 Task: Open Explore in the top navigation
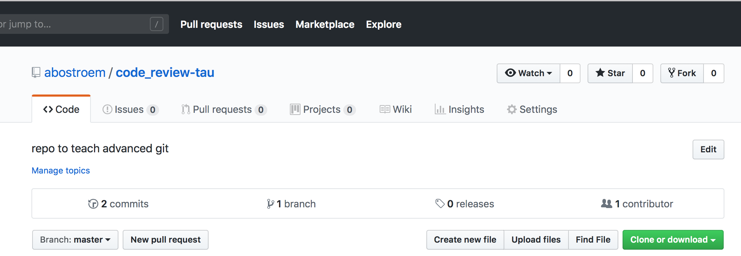click(384, 24)
